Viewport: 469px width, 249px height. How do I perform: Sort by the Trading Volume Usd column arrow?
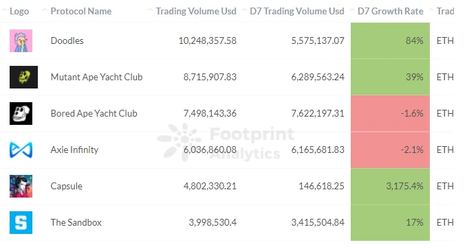[151, 11]
